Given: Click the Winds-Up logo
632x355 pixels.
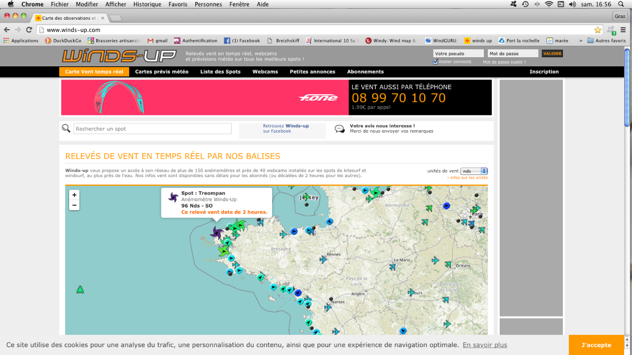Looking at the screenshot, I should (x=119, y=56).
